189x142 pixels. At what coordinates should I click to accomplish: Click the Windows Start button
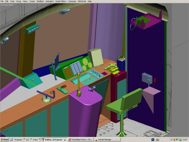click(5, 140)
